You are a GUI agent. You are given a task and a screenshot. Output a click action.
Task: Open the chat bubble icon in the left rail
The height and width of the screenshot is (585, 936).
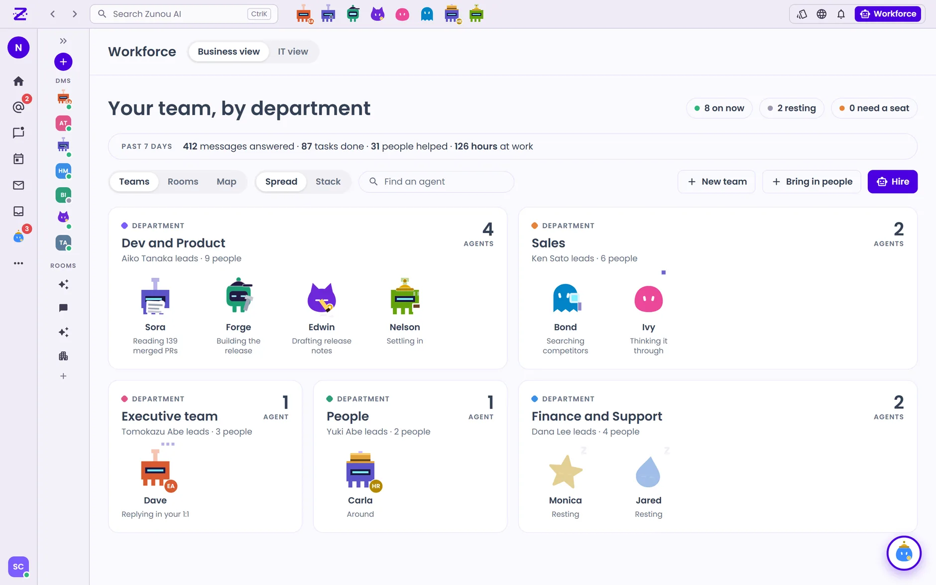click(x=18, y=133)
